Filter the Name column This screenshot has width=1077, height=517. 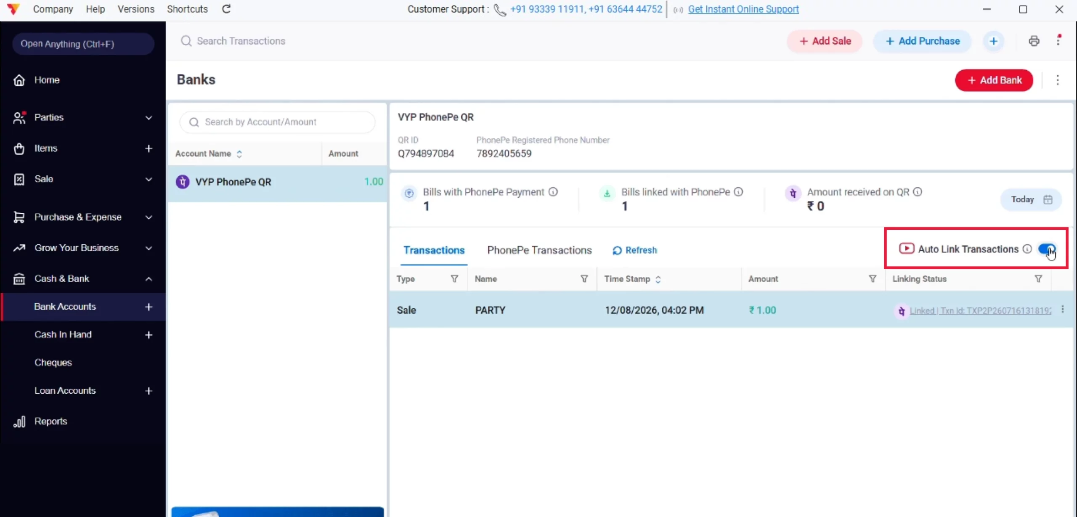pyautogui.click(x=584, y=279)
